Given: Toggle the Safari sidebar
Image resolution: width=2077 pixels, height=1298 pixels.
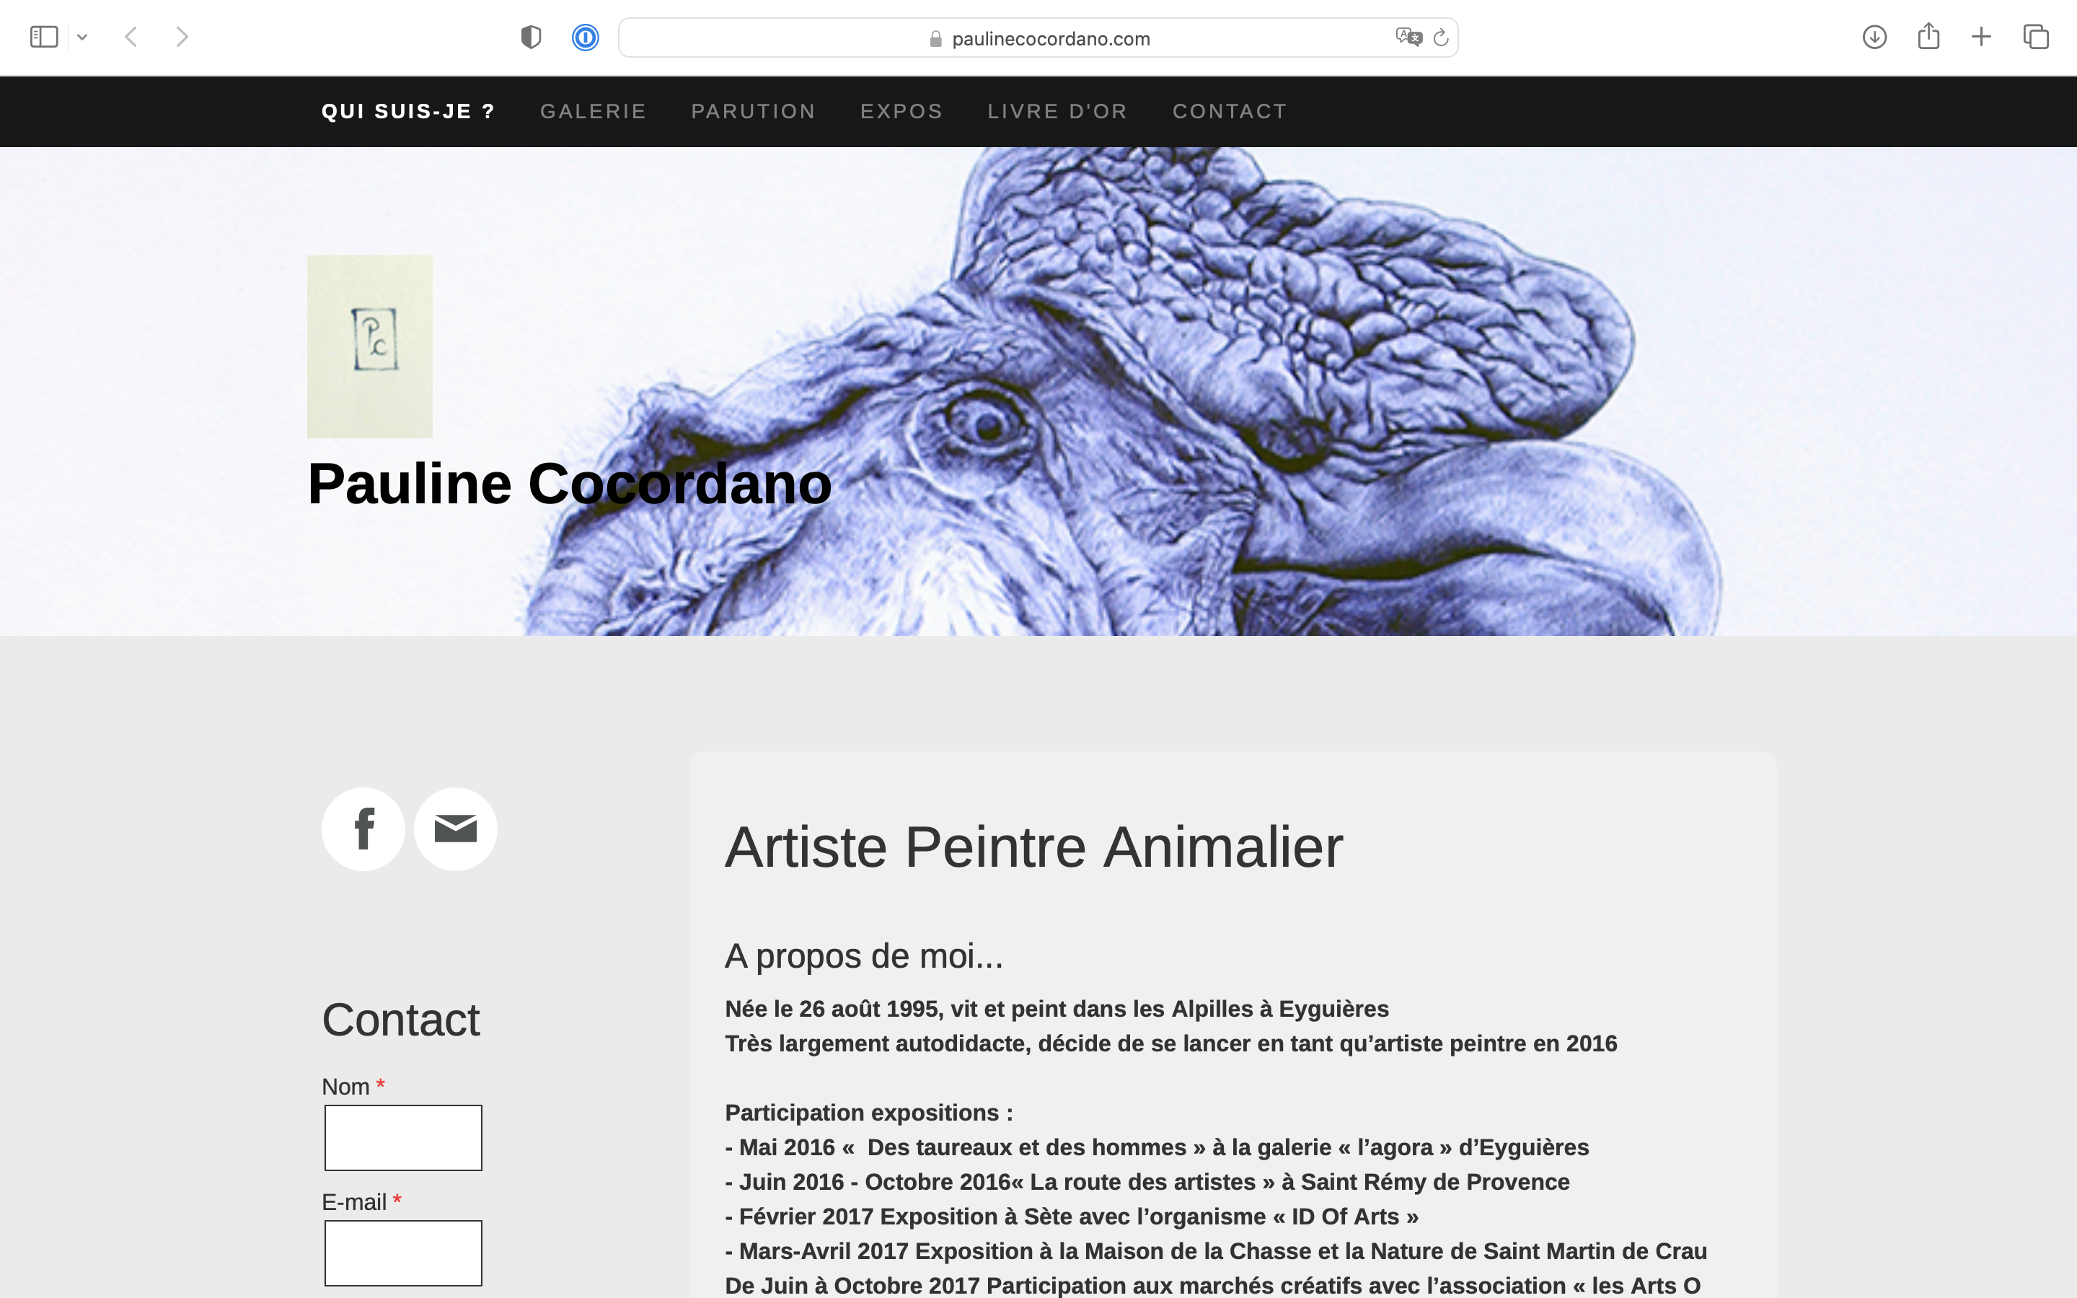Looking at the screenshot, I should click(44, 37).
